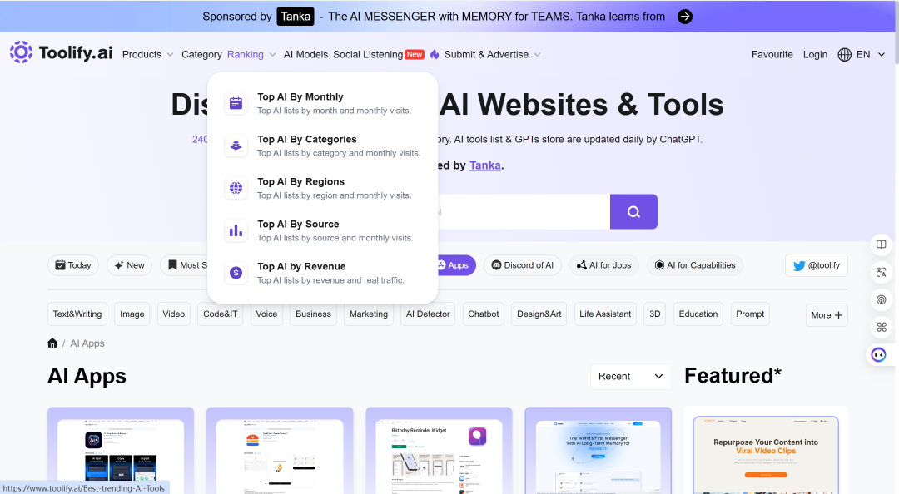Choose Top AI By Regions
This screenshot has height=494, width=899.
[x=322, y=188]
